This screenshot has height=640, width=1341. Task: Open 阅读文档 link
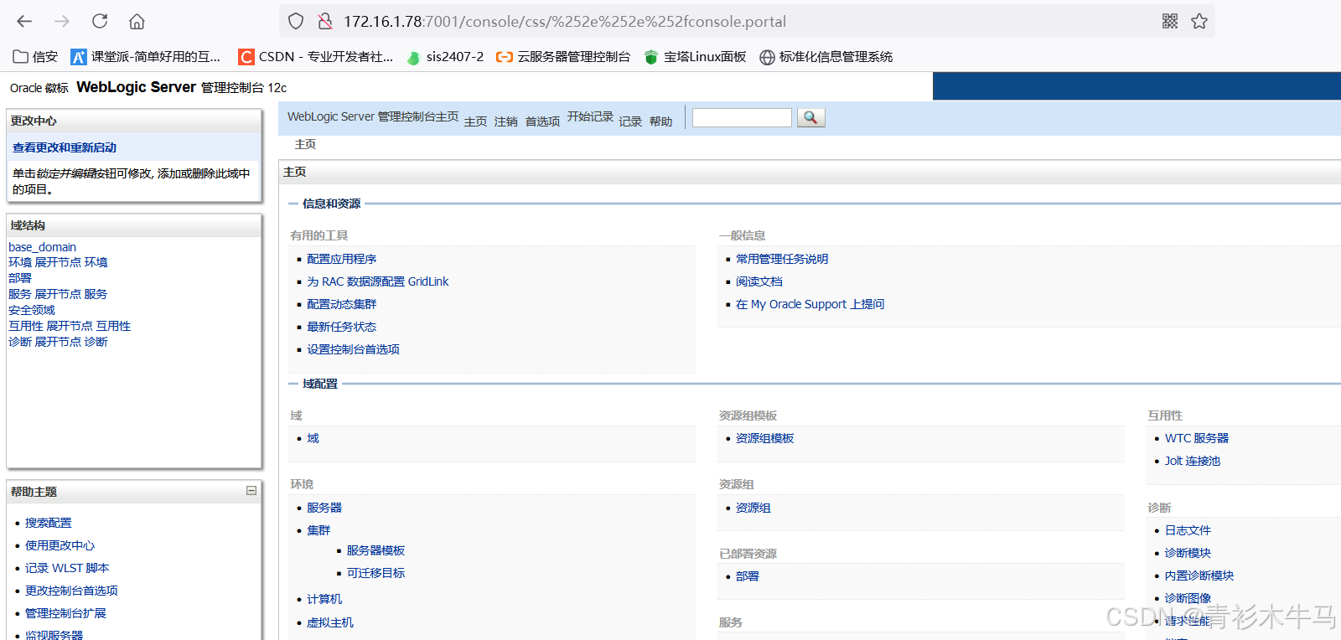759,281
